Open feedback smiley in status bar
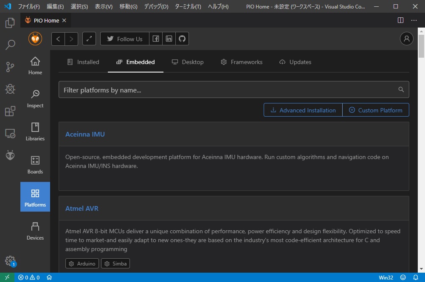425x282 pixels. [x=403, y=277]
